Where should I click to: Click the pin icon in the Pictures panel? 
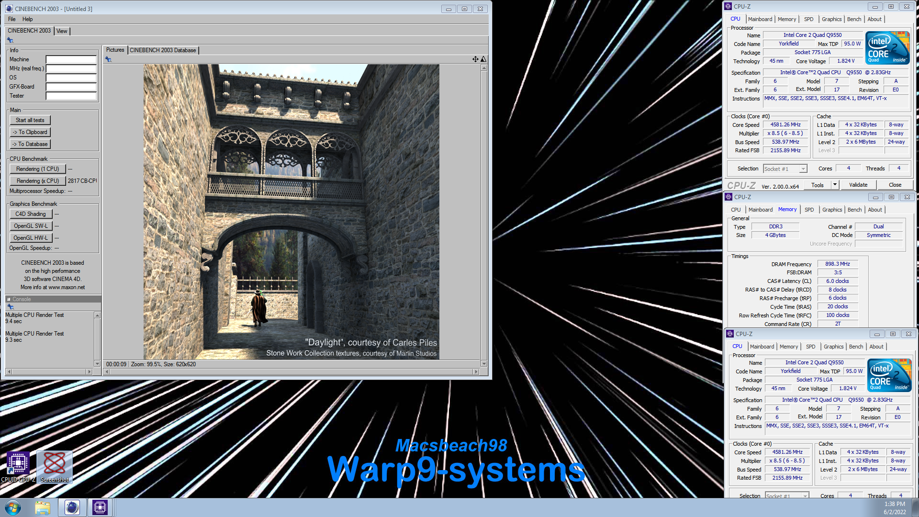tap(108, 59)
